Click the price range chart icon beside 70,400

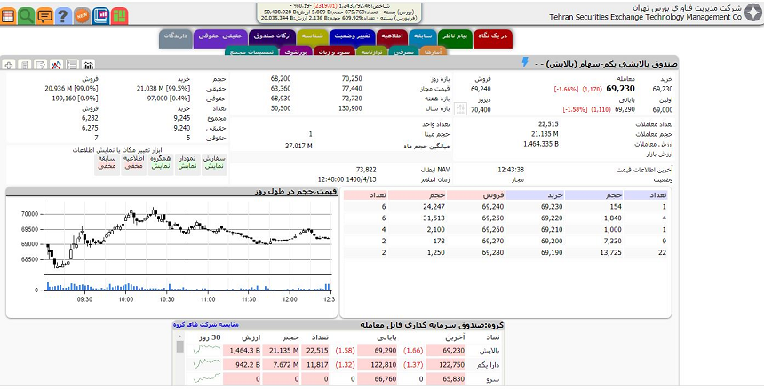[x=460, y=109]
